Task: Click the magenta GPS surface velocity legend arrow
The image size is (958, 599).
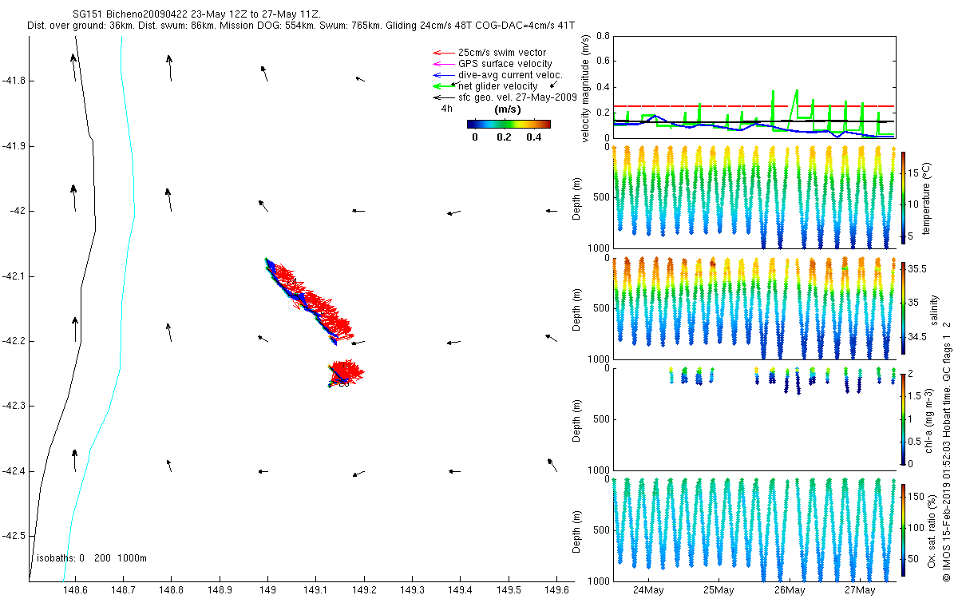Action: [x=442, y=64]
